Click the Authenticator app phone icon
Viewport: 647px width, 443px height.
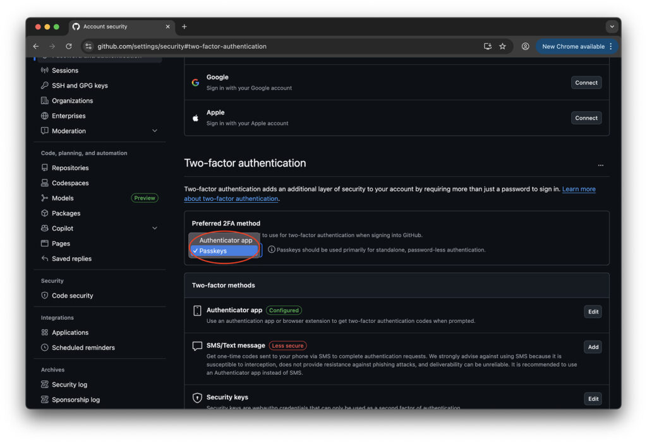click(x=197, y=311)
